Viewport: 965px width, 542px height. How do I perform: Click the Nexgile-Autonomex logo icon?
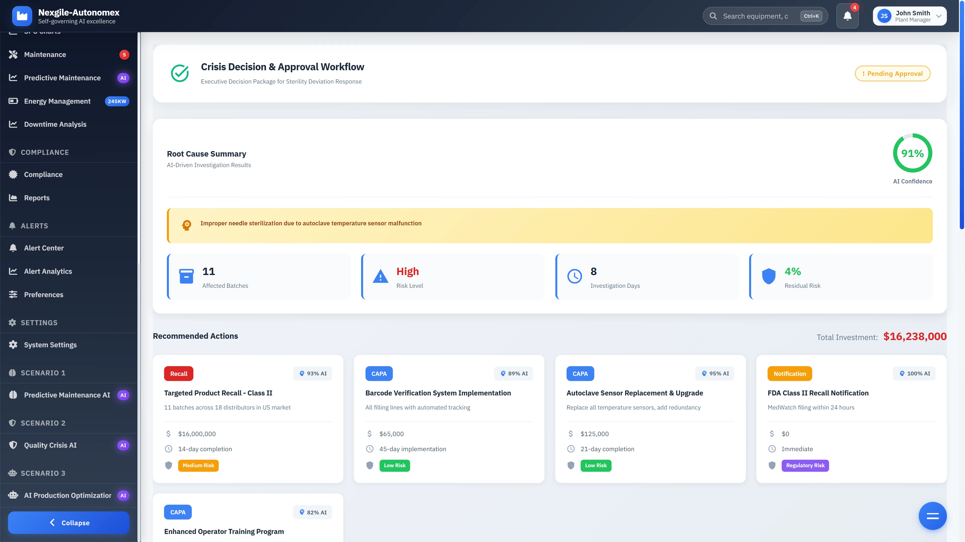pyautogui.click(x=22, y=16)
